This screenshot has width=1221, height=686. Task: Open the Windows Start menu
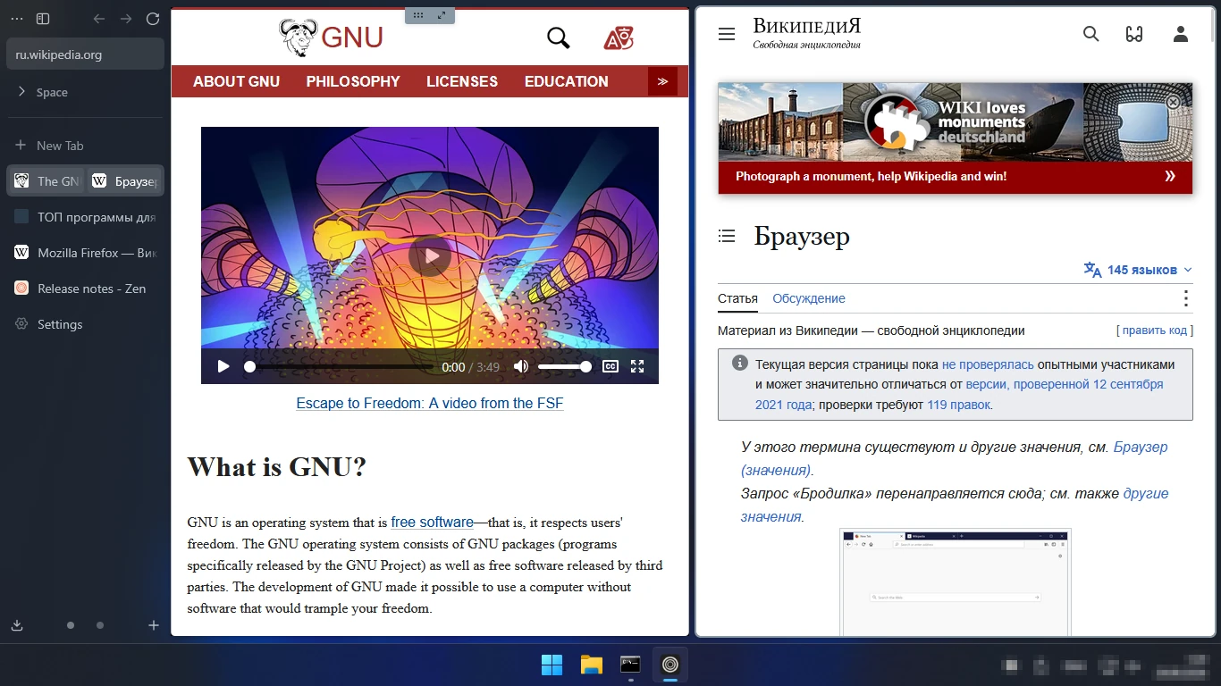[x=552, y=665]
